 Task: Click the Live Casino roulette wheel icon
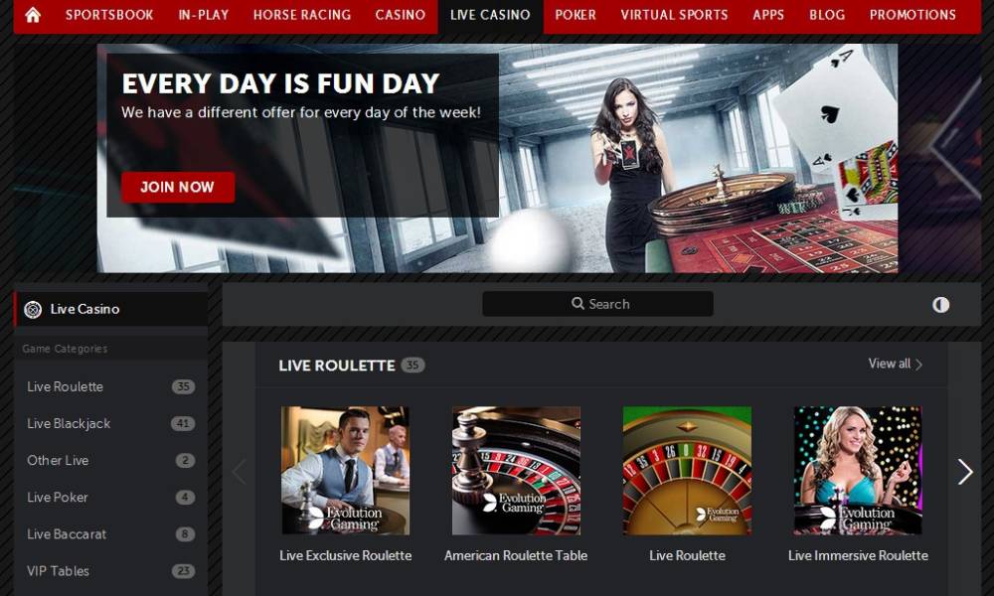(x=33, y=309)
